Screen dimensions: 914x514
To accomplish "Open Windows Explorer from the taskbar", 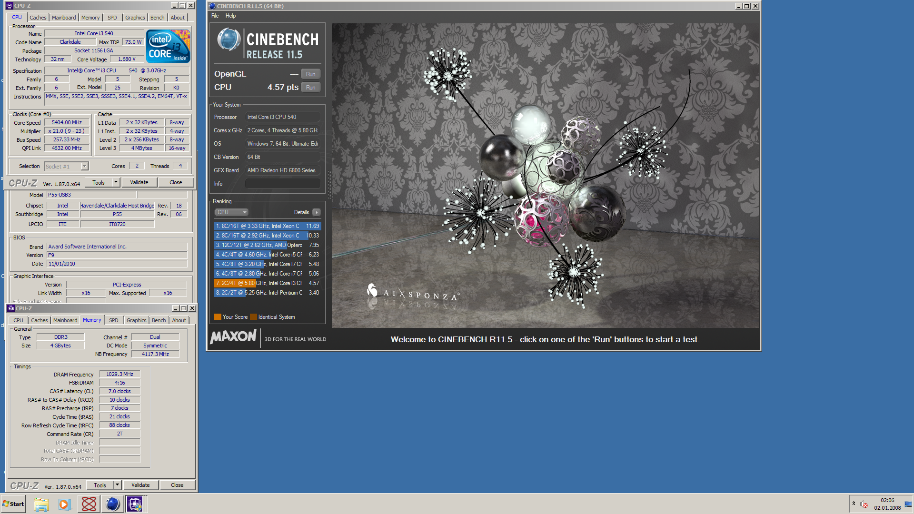I will coord(41,504).
